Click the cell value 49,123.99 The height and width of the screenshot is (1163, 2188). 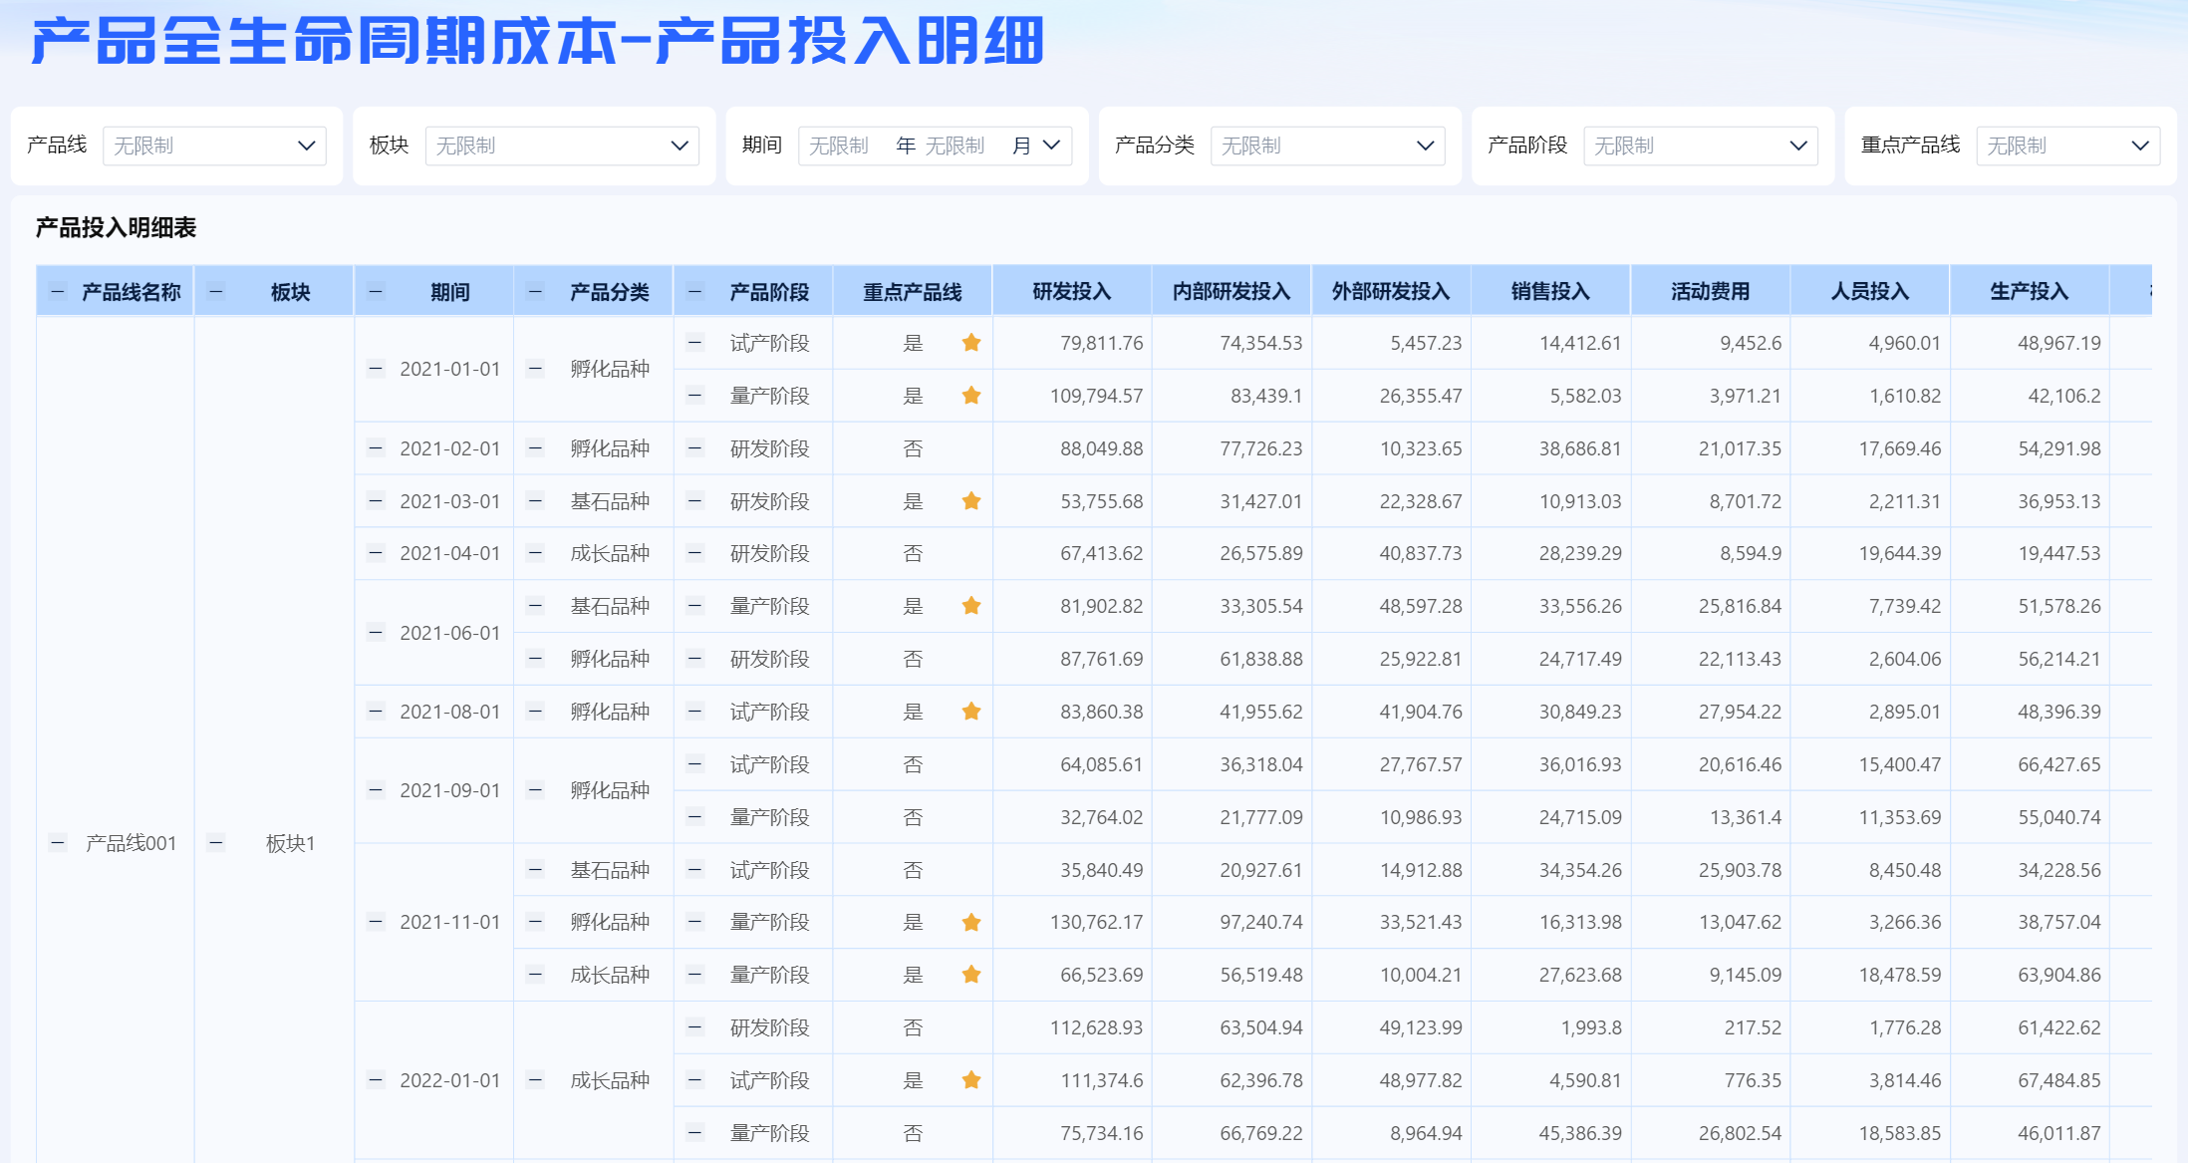pos(1421,1027)
